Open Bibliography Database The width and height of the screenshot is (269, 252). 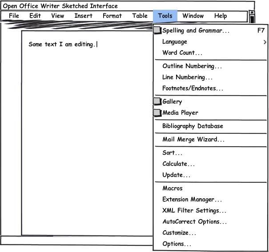point(210,126)
